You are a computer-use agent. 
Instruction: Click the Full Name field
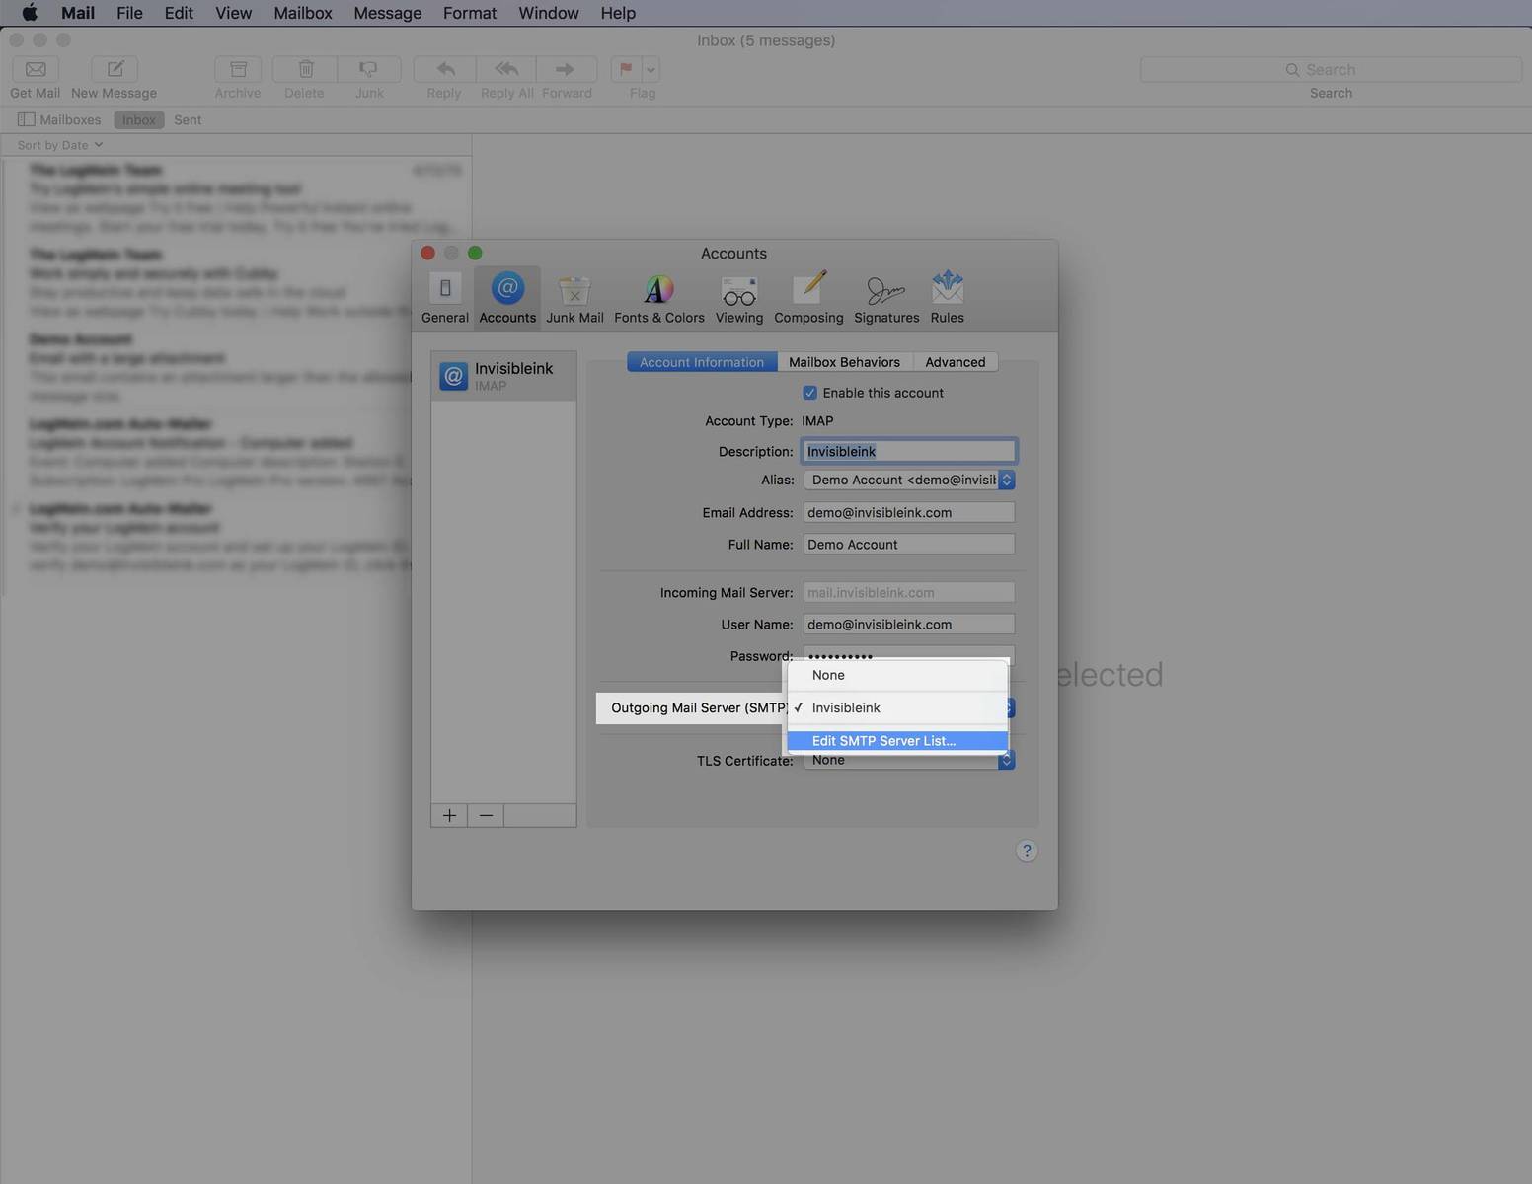coord(909,544)
